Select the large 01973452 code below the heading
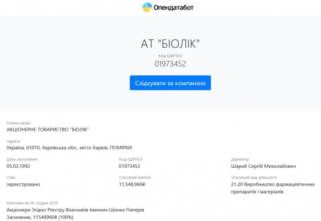The width and height of the screenshot is (321, 221). [x=170, y=63]
